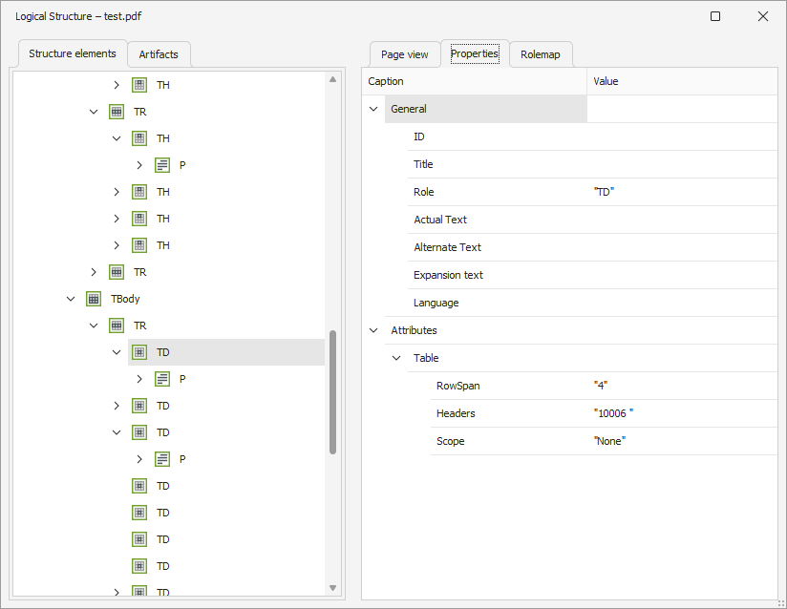Click the TBody table icon in the tree
Screen dimensions: 787x609
tap(94, 299)
